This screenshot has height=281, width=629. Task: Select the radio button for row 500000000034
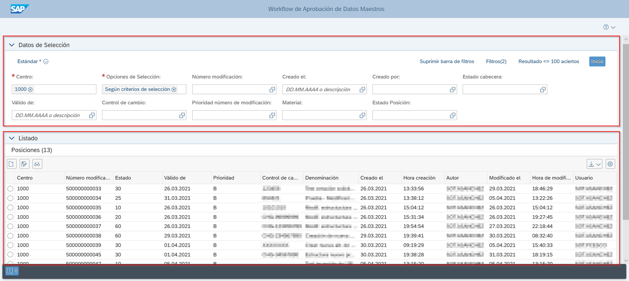(x=10, y=198)
